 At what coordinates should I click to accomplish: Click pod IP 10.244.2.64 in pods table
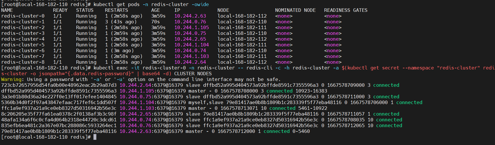pos(190,62)
